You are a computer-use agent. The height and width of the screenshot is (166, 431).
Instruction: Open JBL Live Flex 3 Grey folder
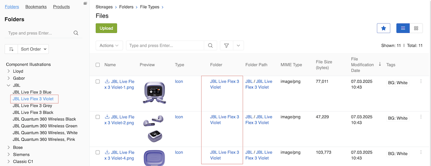pos(32,105)
